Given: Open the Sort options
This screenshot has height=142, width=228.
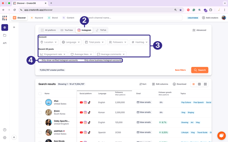Looking at the screenshot, I should point(143,84).
